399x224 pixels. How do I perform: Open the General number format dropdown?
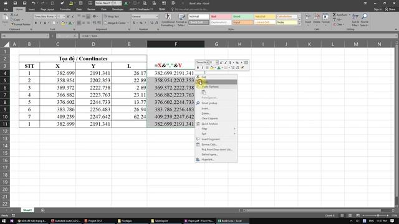pyautogui.click(x=156, y=17)
